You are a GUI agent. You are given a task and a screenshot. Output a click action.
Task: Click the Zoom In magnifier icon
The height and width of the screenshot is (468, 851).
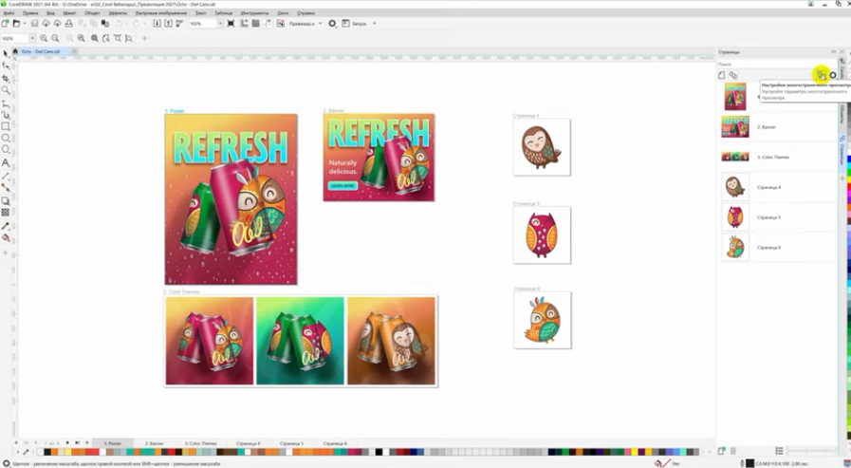coord(44,38)
